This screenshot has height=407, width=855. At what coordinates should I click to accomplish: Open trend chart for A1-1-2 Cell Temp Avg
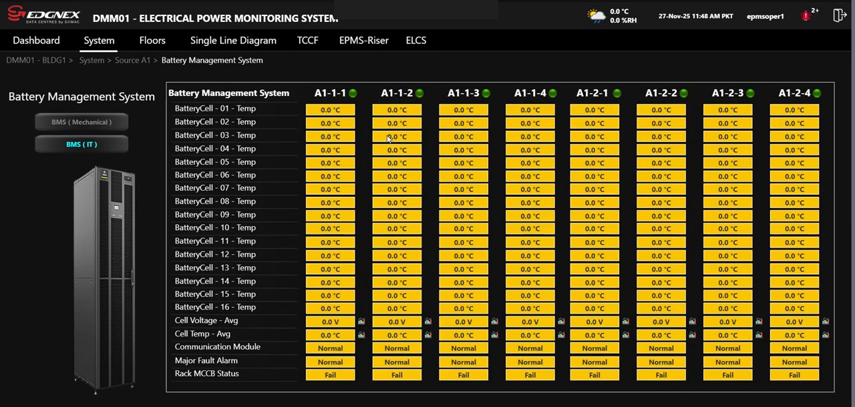(428, 335)
